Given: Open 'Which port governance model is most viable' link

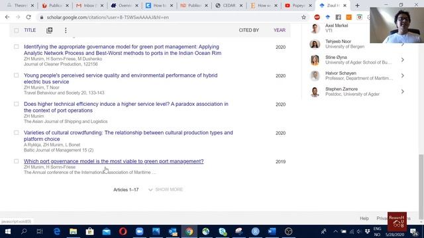Looking at the screenshot, I should [x=113, y=161].
